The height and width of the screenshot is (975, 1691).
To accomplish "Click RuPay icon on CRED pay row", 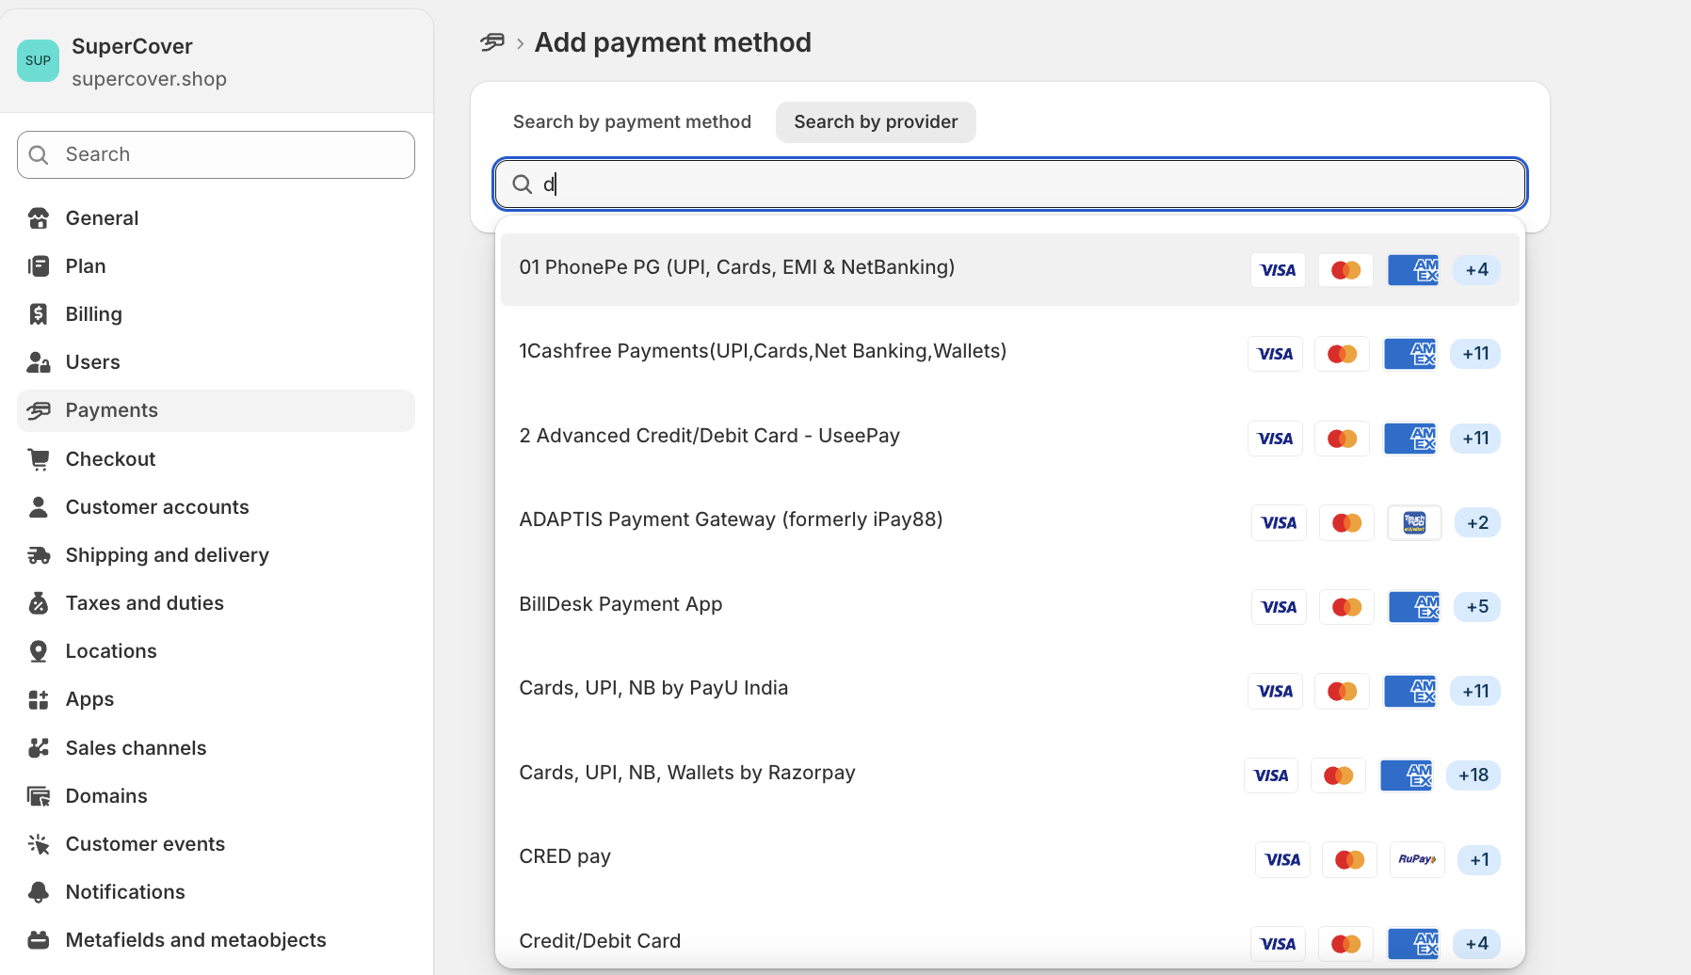I will [1417, 859].
